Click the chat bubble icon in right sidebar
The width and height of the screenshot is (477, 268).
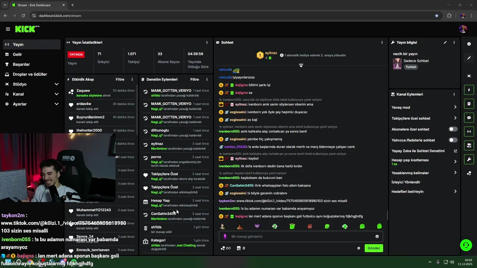click(x=469, y=118)
